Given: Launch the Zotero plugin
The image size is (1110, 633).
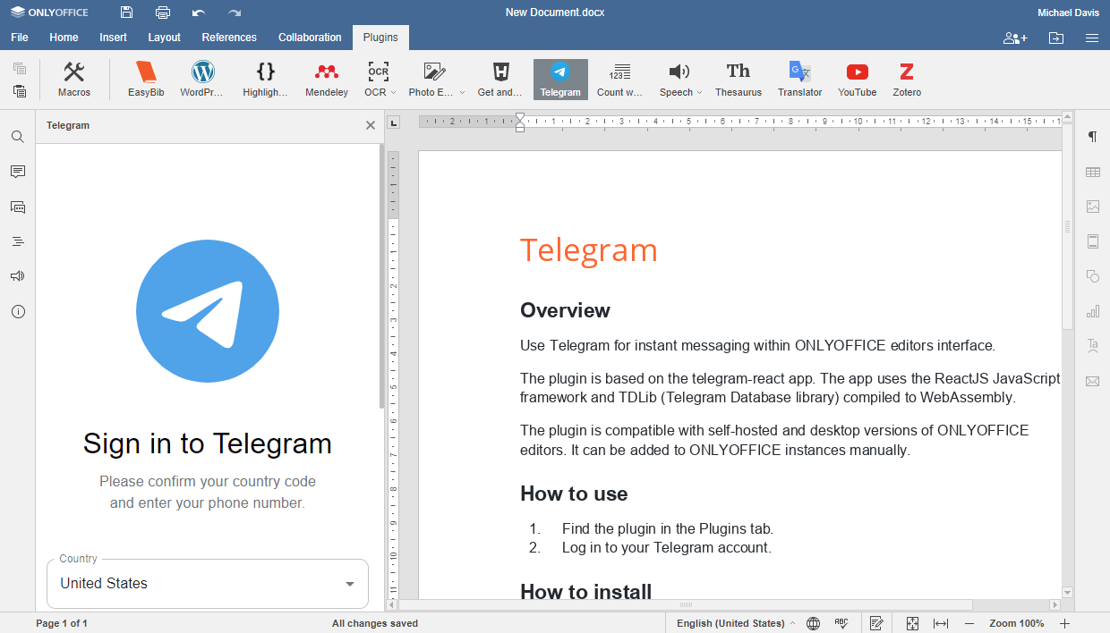Looking at the screenshot, I should (907, 80).
